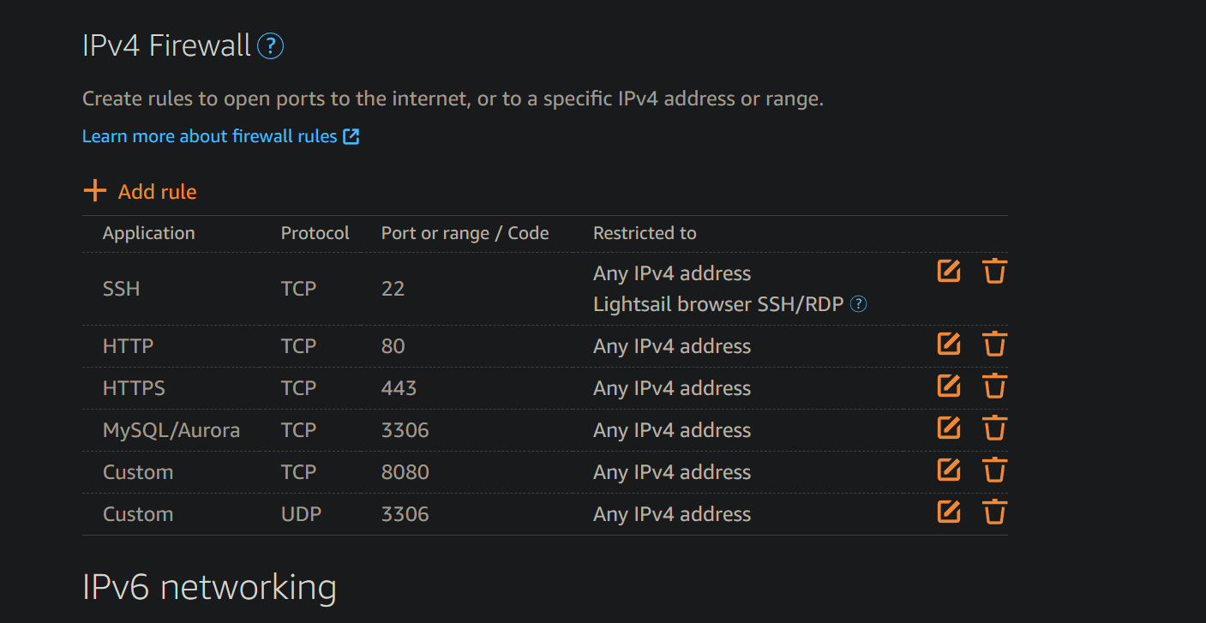This screenshot has height=623, width=1206.
Task: Delete the HTTP rule
Action: tap(994, 344)
